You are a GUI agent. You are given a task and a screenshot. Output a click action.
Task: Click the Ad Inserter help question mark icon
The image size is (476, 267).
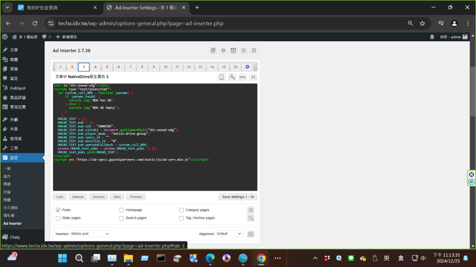pos(223,51)
